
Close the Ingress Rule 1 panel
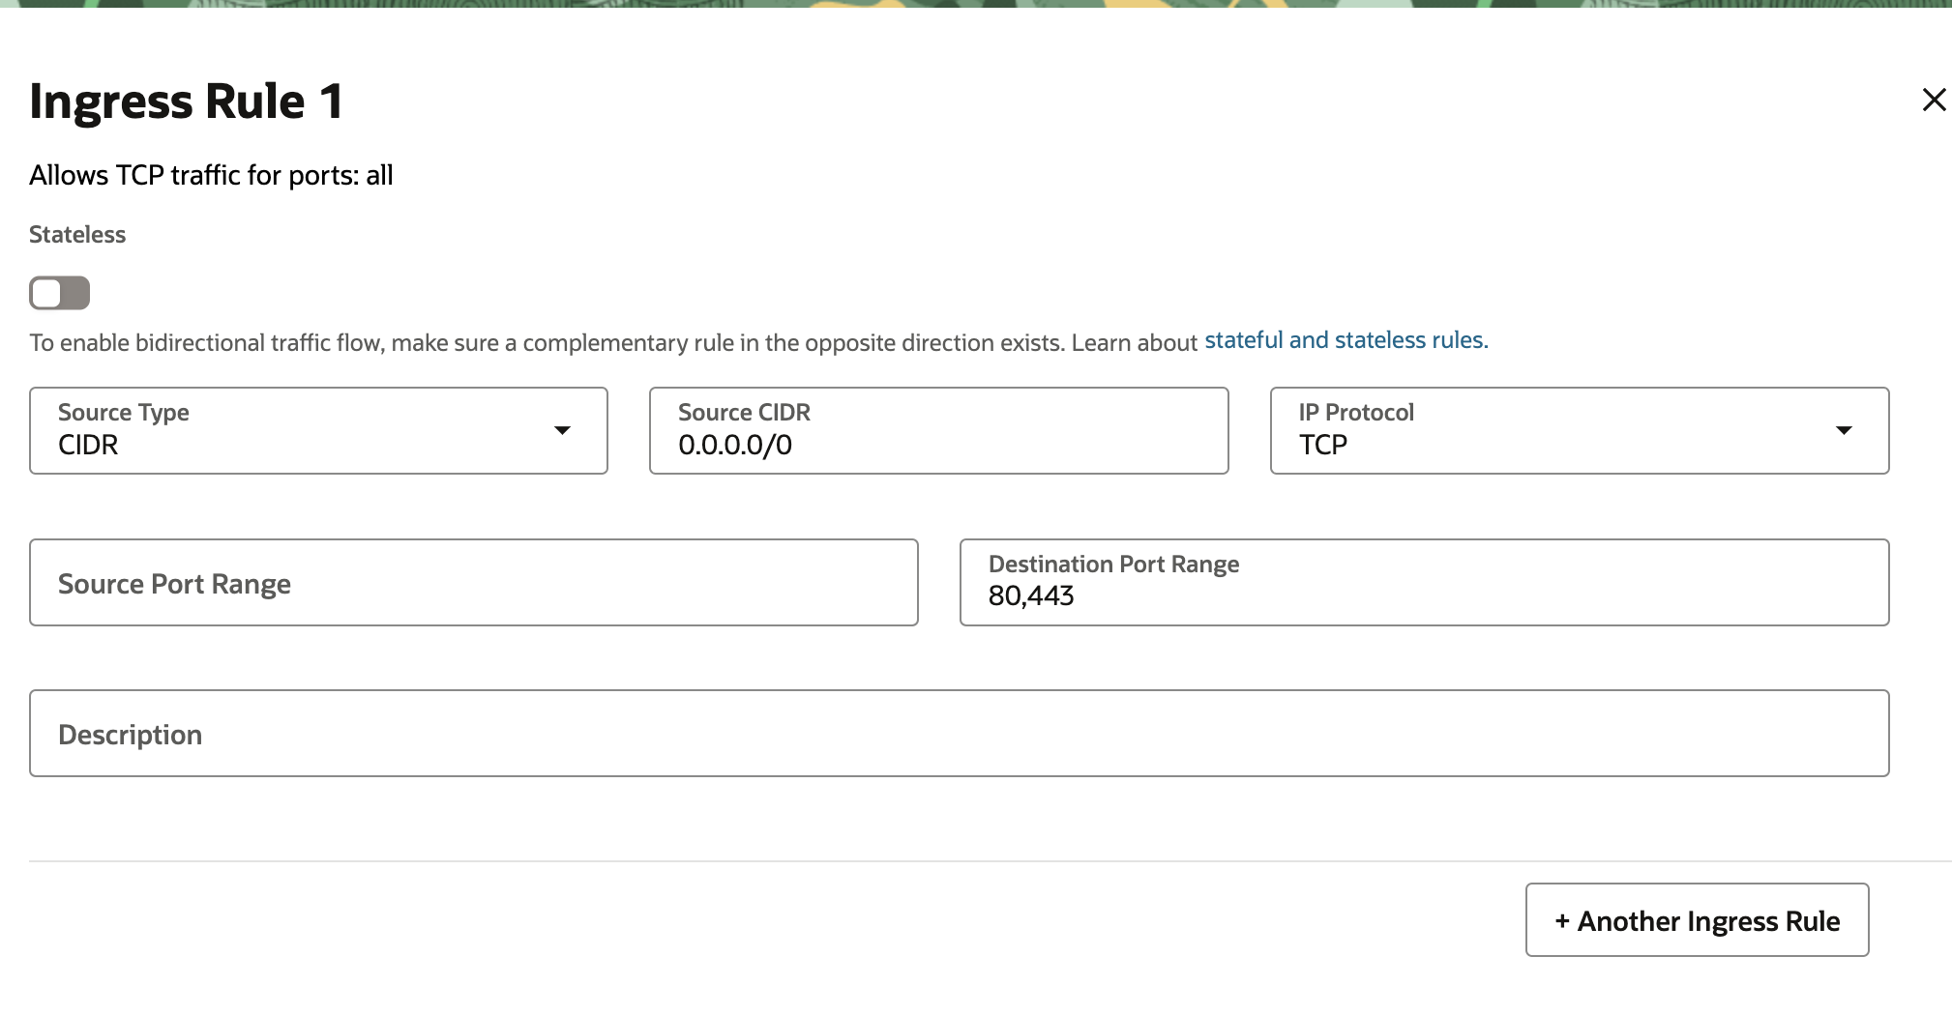coord(1933,100)
